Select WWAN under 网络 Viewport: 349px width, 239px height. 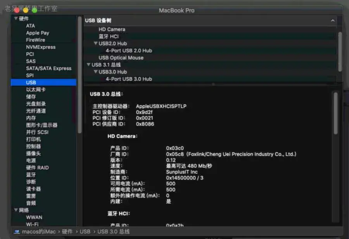[x=34, y=217]
